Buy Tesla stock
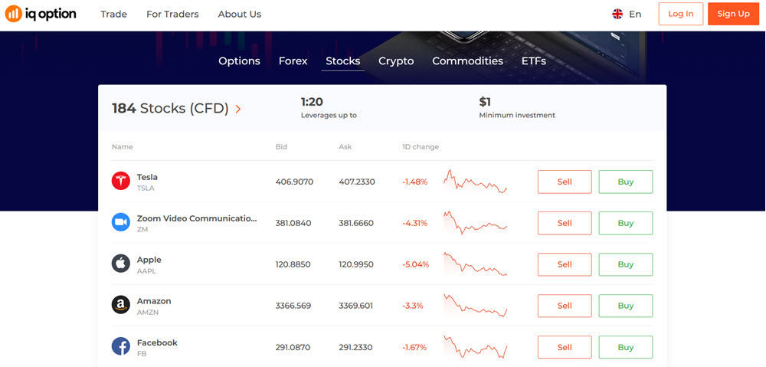The image size is (766, 367). tap(626, 182)
